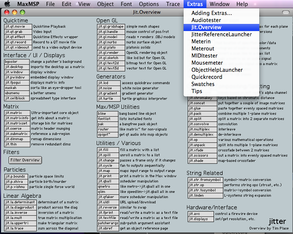Open ObjectHelpLauncher from the Extras menu
This screenshot has height=234, width=293.
(x=221, y=70)
